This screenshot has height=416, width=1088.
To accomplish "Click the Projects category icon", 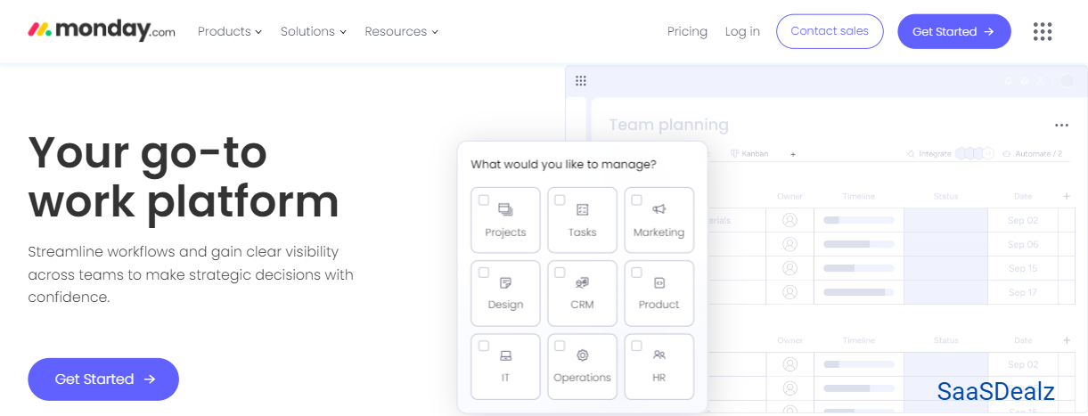I will click(505, 209).
